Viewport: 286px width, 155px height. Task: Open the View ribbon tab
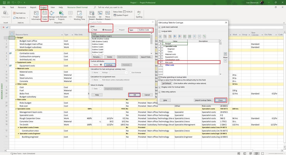pos(52,7)
